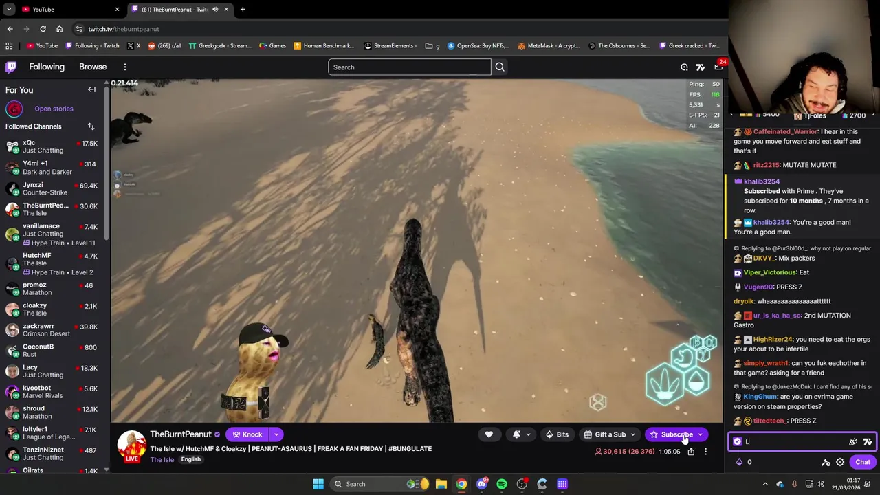Run search with the magnifier button
This screenshot has width=880, height=495.
[x=500, y=67]
